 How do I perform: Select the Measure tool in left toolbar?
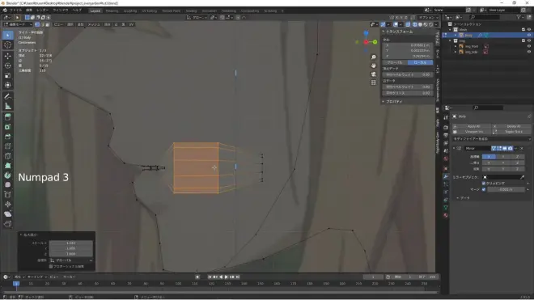point(8,106)
